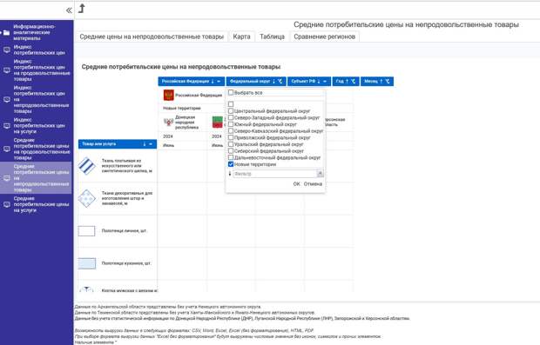Open the Российская Федерация header dropdown
Screen dimensions: 540x345
(219, 82)
